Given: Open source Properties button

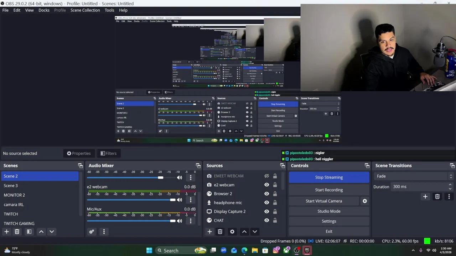Looking at the screenshot, I should click(79, 153).
